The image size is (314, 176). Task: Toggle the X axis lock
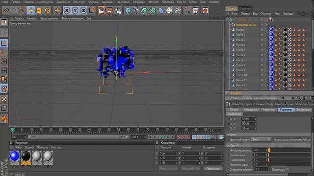[67, 10]
